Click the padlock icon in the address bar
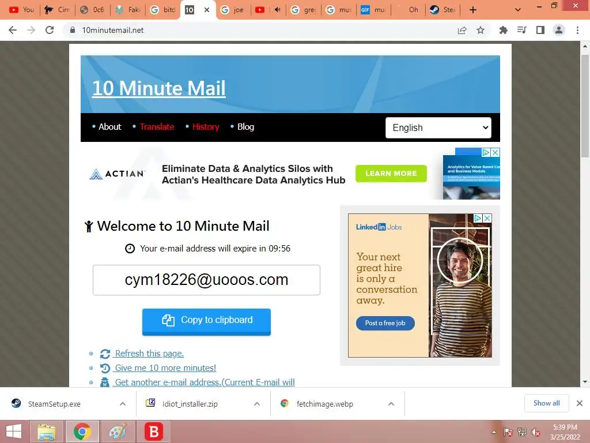590x443 pixels. (x=73, y=30)
